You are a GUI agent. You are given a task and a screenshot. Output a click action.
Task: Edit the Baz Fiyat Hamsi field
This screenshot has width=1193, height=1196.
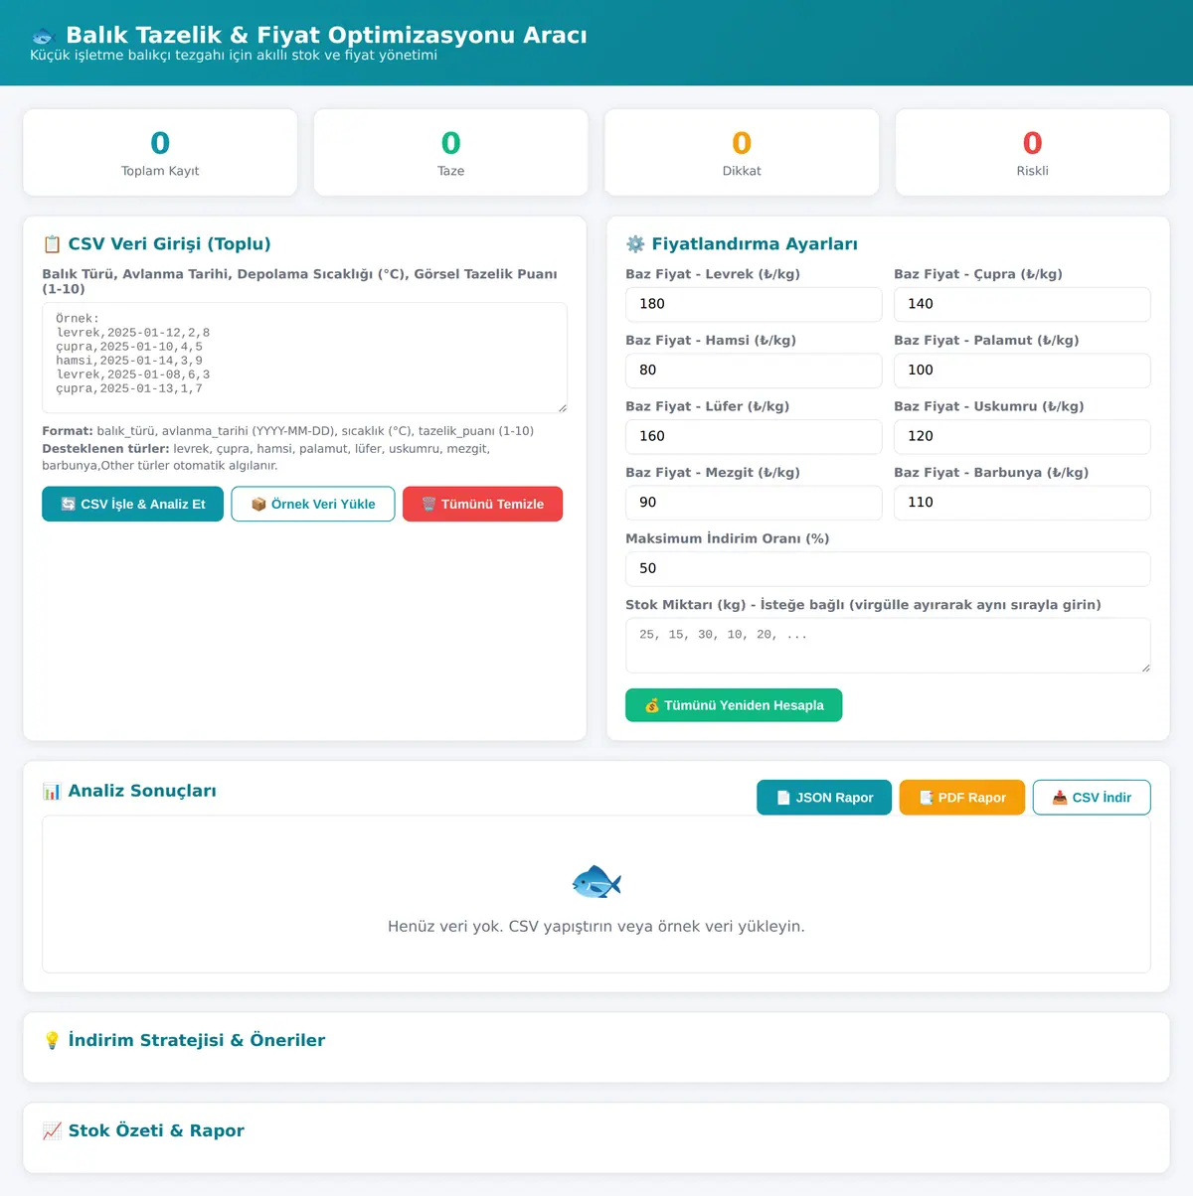pos(754,371)
